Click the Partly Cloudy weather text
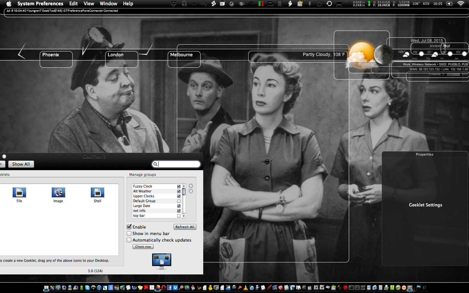 click(324, 54)
